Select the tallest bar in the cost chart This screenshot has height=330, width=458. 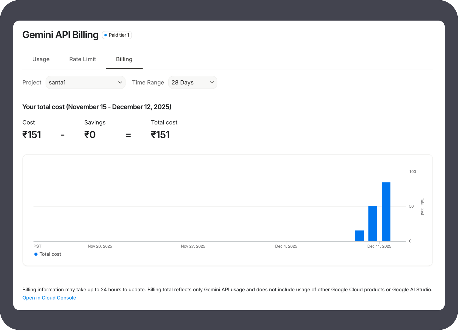pos(386,212)
